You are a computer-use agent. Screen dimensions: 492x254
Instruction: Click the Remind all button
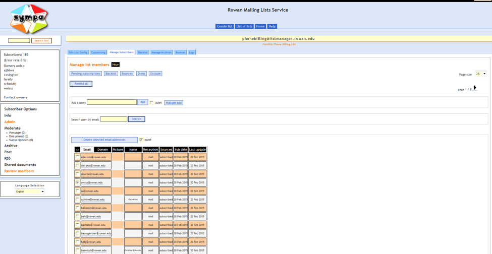click(81, 84)
